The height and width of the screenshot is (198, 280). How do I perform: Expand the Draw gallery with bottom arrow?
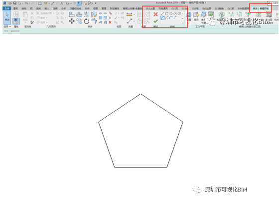tap(183, 23)
